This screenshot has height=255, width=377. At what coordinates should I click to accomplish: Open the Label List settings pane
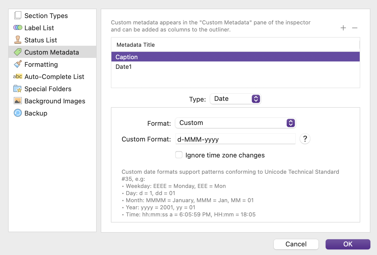[39, 28]
